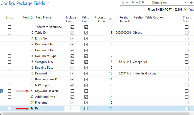This screenshot has height=115, width=194.
Task: Select relation table ID 2000000001 cell
Action: pos(123,33)
